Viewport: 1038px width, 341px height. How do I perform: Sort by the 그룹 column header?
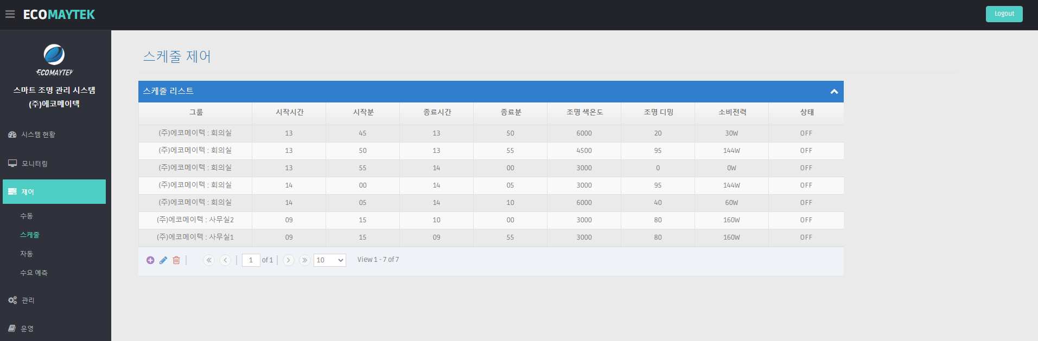195,112
